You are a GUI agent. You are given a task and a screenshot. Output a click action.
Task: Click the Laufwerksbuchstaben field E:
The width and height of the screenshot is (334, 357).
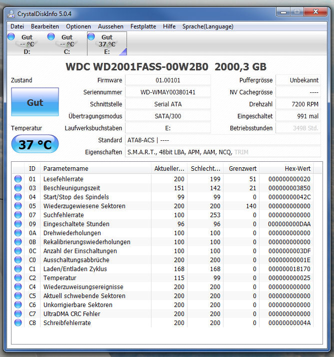tap(168, 128)
